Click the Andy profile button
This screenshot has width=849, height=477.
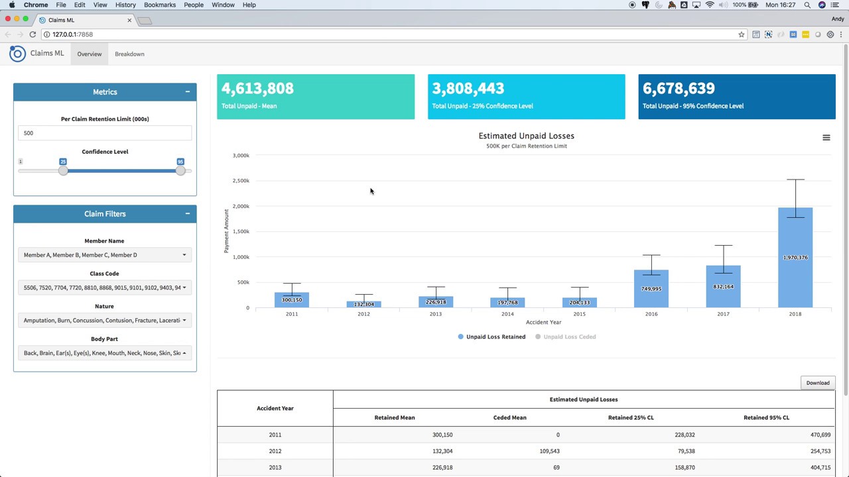coord(837,19)
